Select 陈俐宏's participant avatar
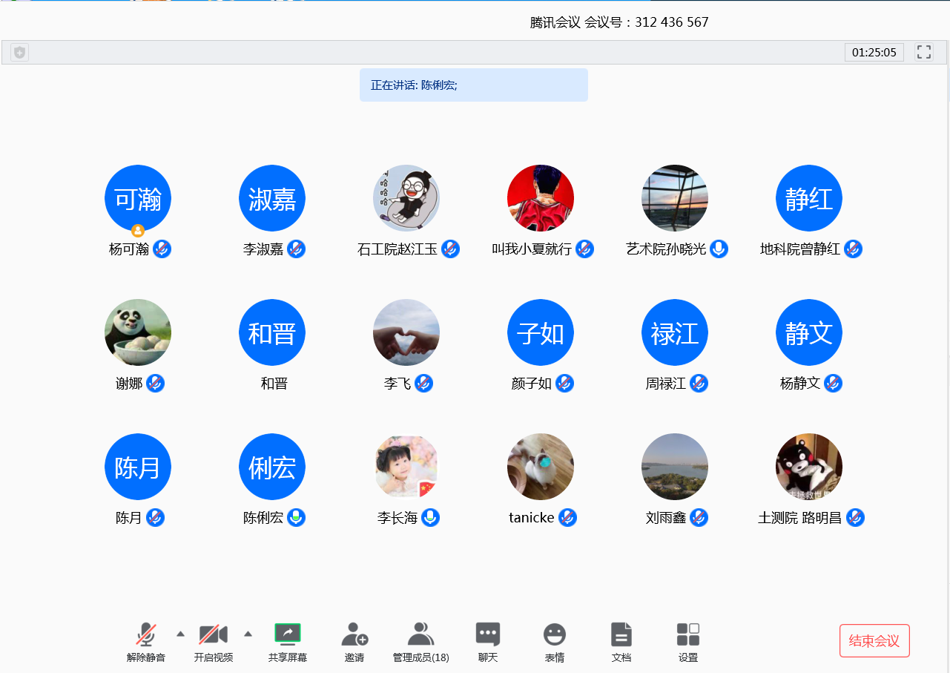 (x=272, y=467)
